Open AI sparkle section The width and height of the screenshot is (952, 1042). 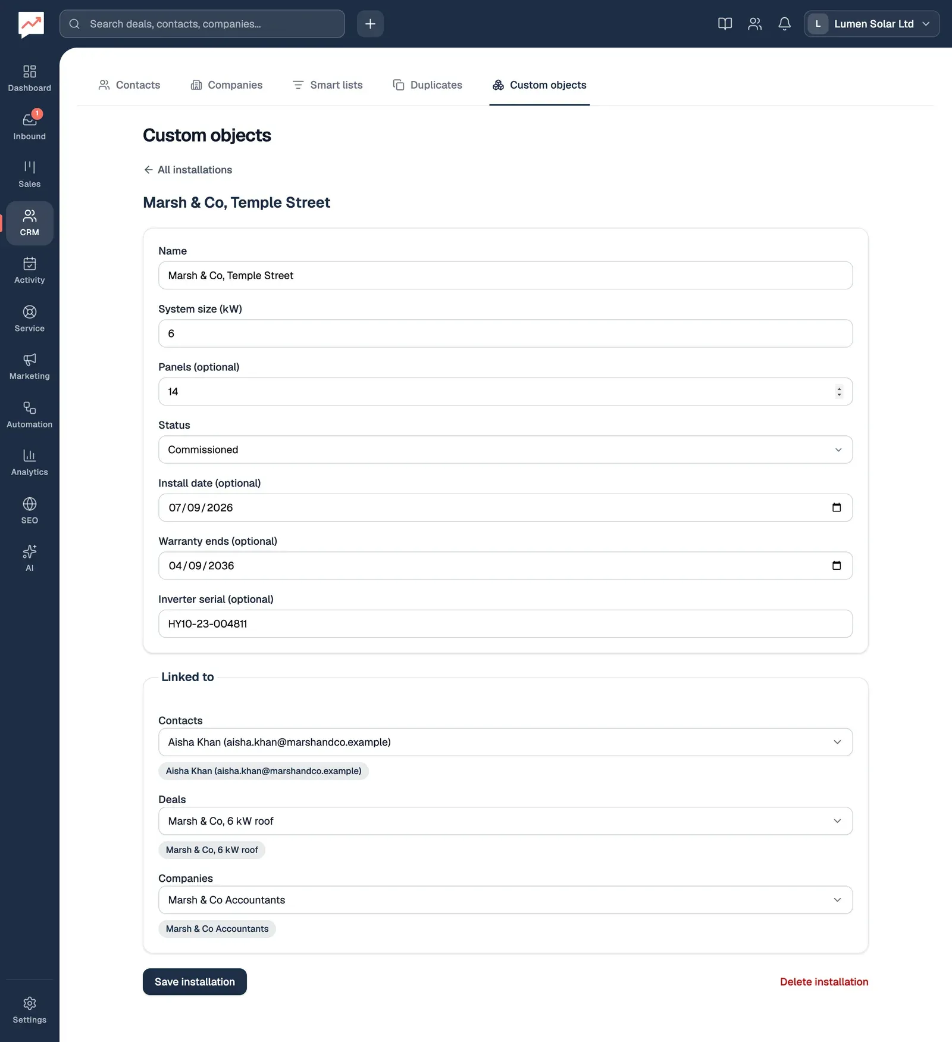click(29, 559)
